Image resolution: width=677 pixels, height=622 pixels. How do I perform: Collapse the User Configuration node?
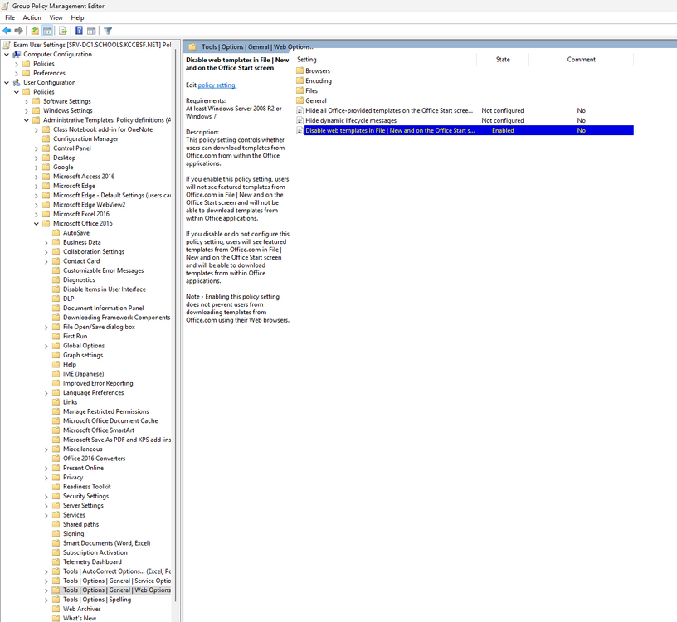7,82
